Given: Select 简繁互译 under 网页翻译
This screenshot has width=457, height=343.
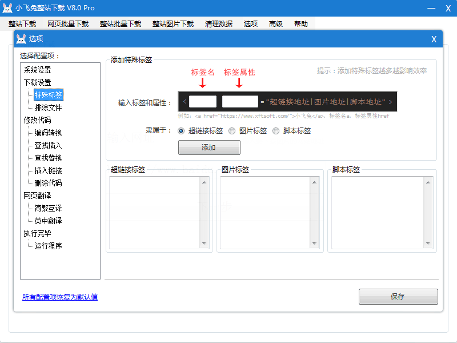Looking at the screenshot, I should [48, 208].
